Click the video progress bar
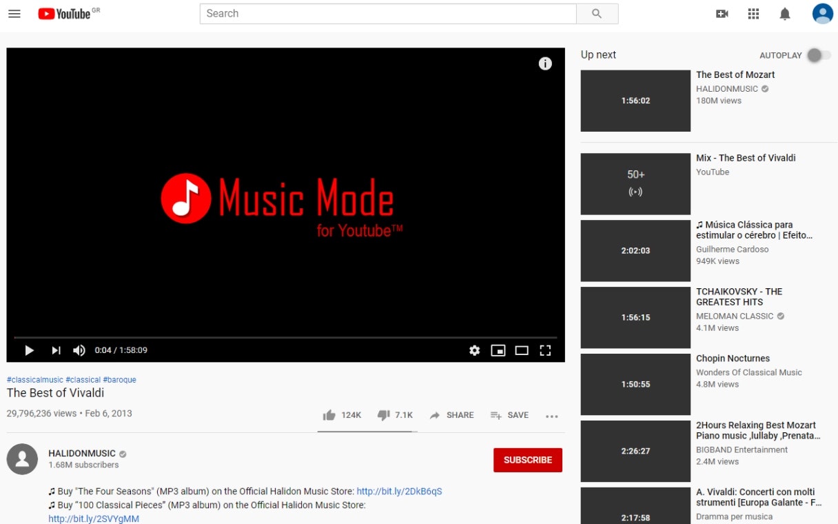838x524 pixels. tap(285, 336)
